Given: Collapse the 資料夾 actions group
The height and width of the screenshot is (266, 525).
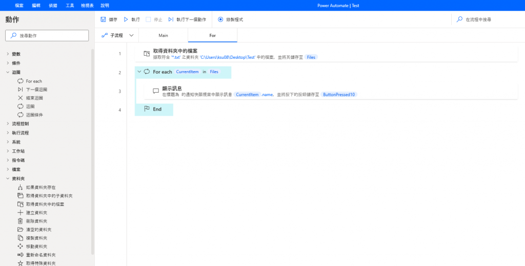Looking at the screenshot, I should 8,179.
